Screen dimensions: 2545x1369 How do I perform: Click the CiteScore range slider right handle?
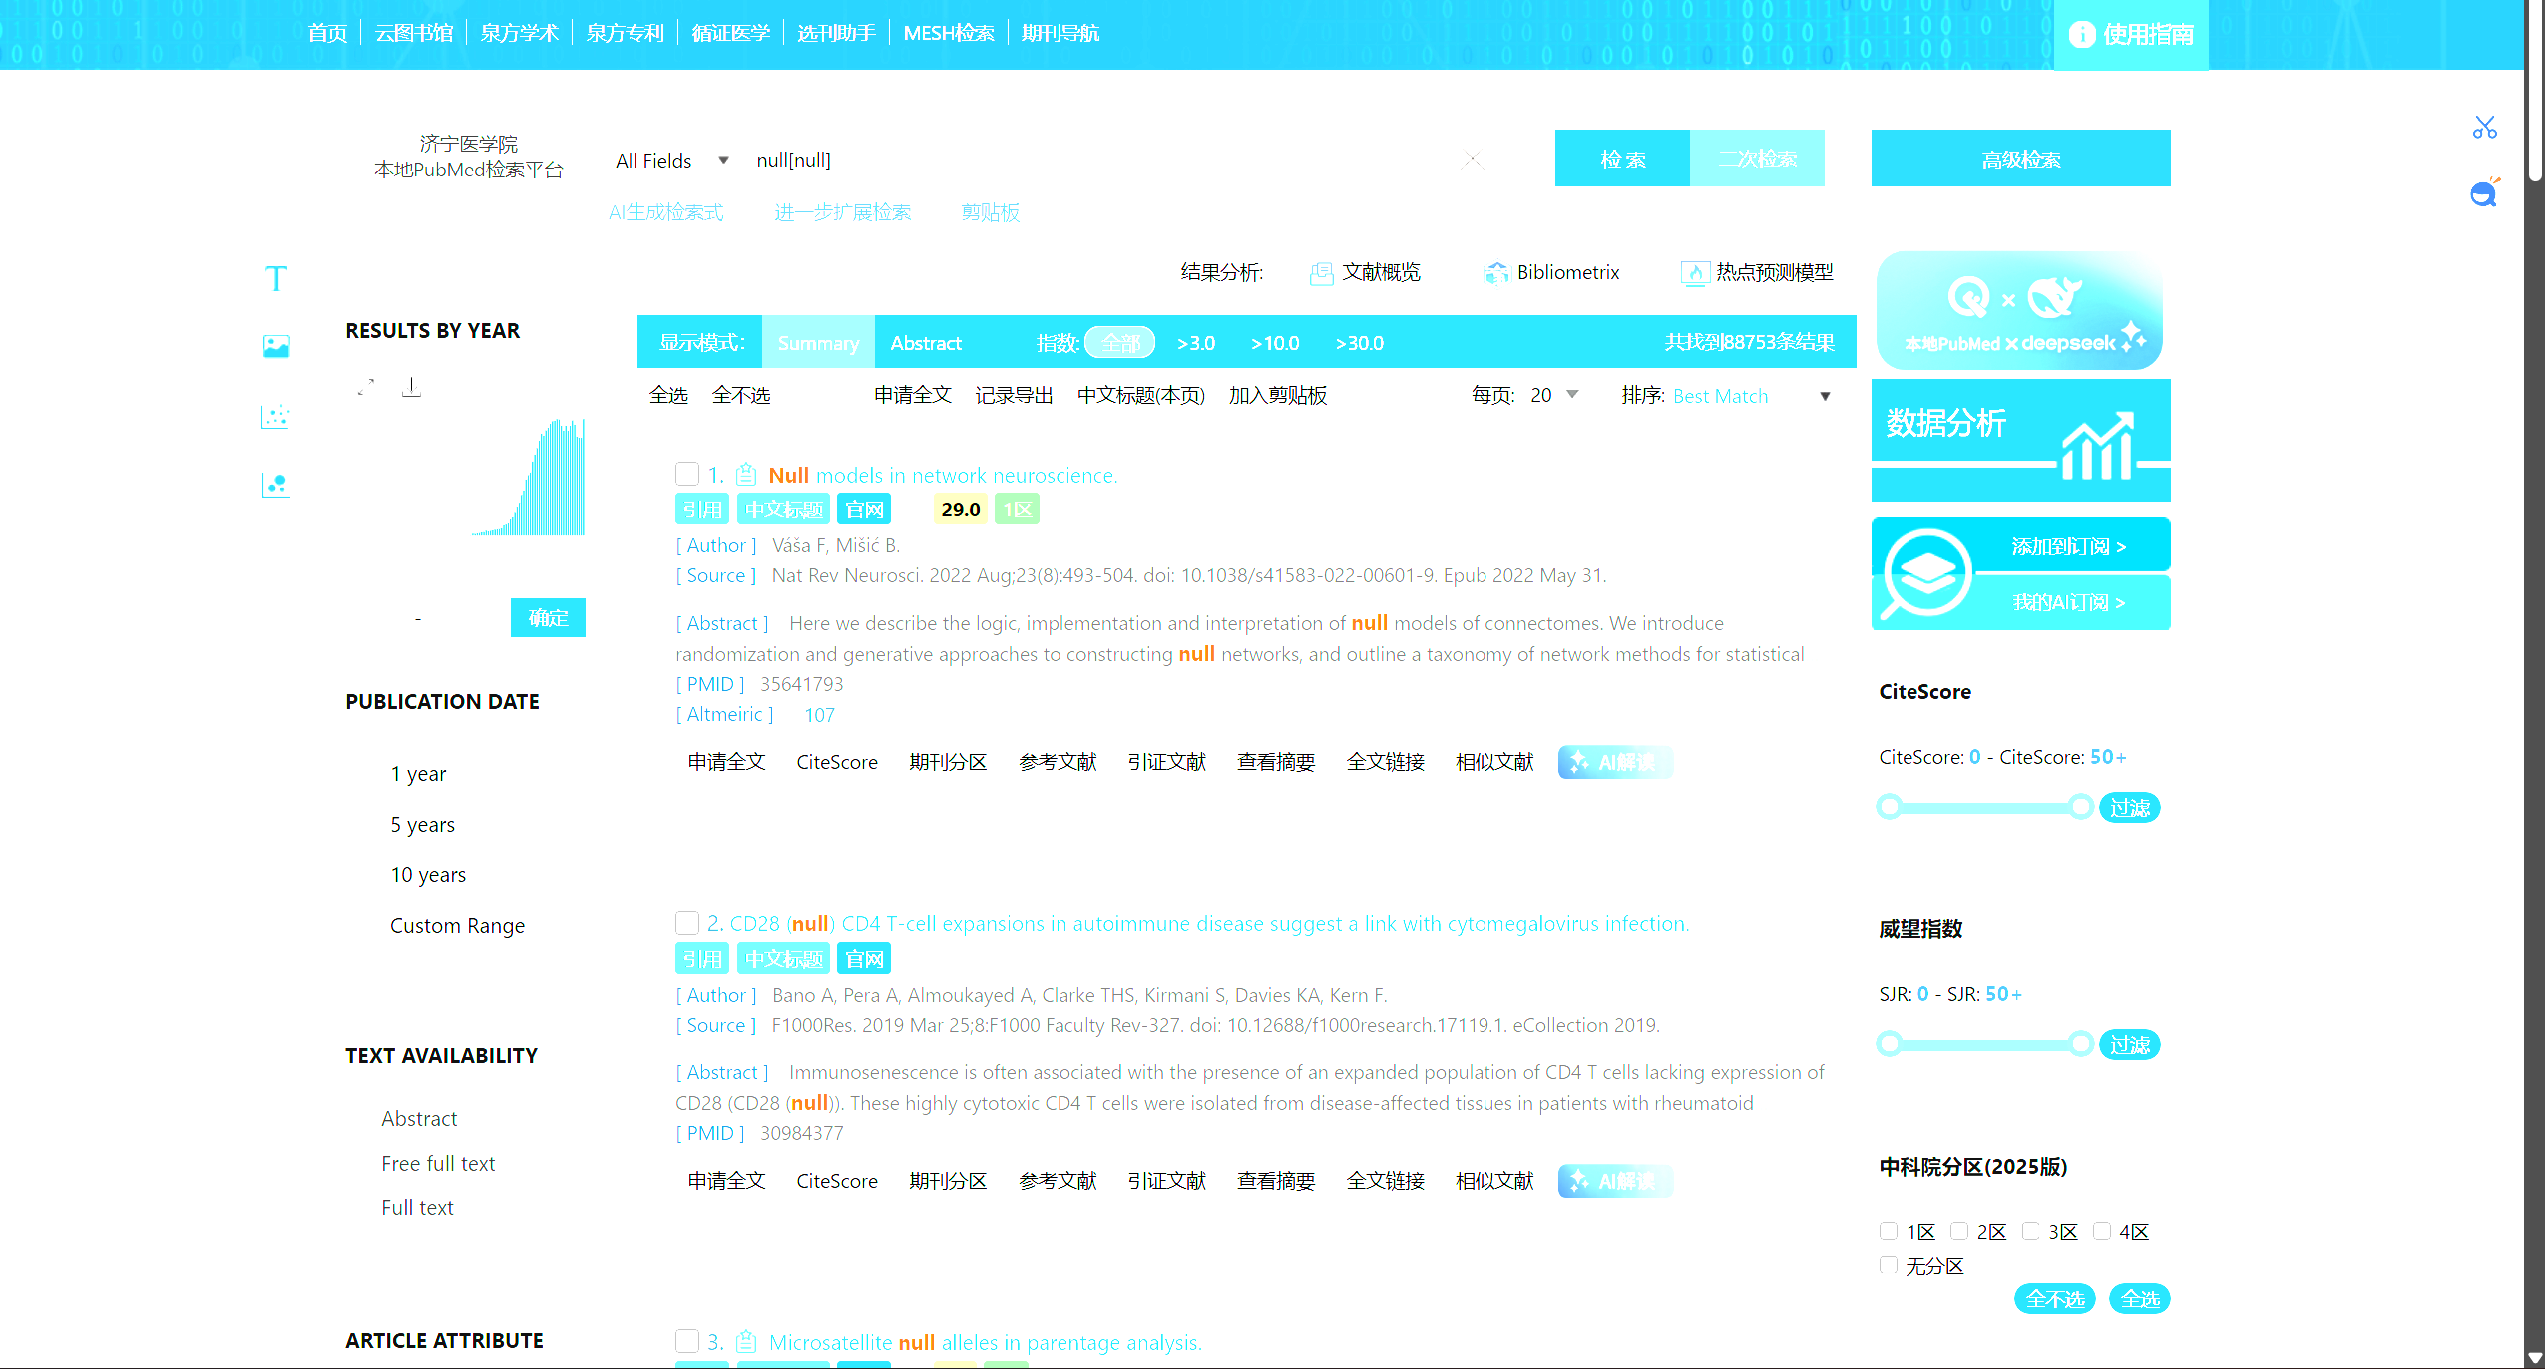click(x=2080, y=806)
